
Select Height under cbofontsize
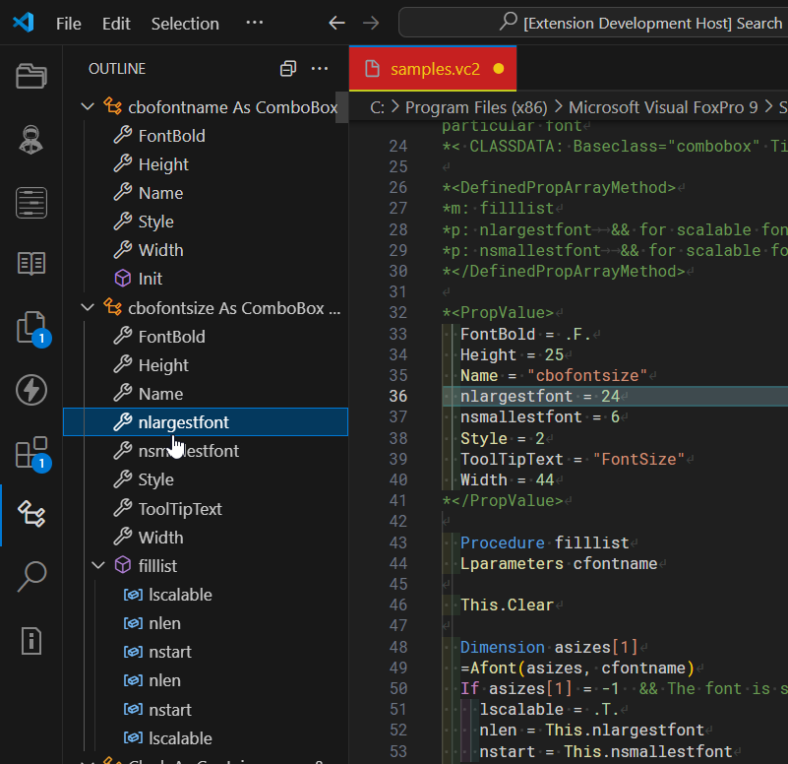pos(206,365)
